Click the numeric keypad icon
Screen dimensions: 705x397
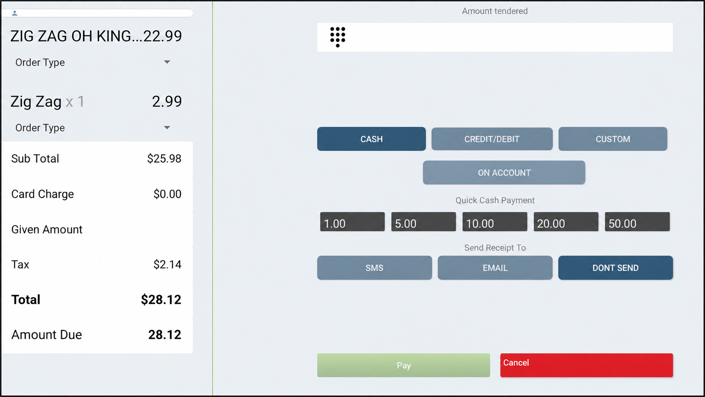coord(338,37)
